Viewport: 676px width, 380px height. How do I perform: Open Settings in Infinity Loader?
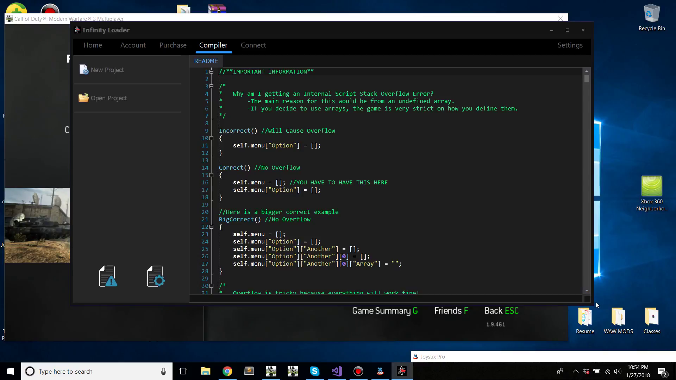click(570, 45)
